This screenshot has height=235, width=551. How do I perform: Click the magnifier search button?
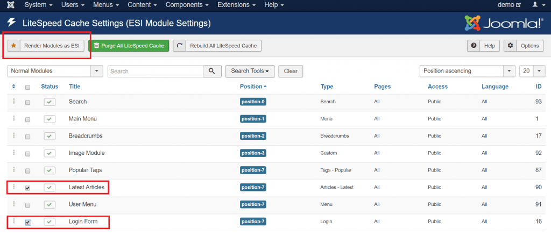[212, 71]
